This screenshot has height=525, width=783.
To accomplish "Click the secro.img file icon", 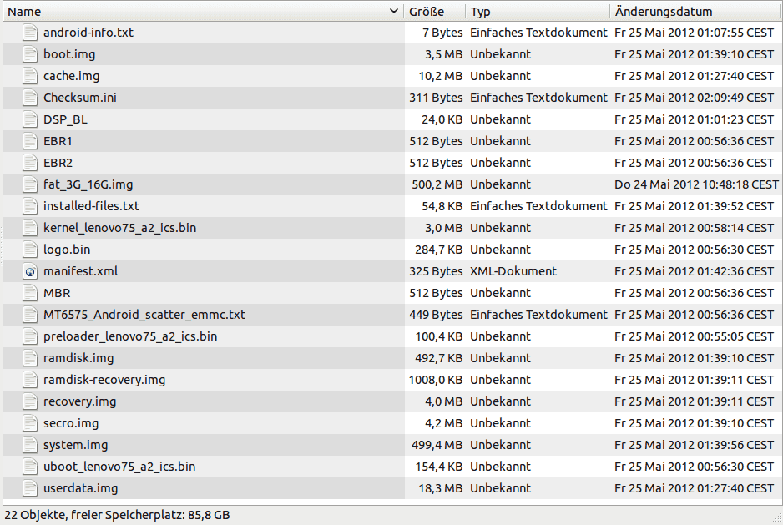I will (x=30, y=423).
